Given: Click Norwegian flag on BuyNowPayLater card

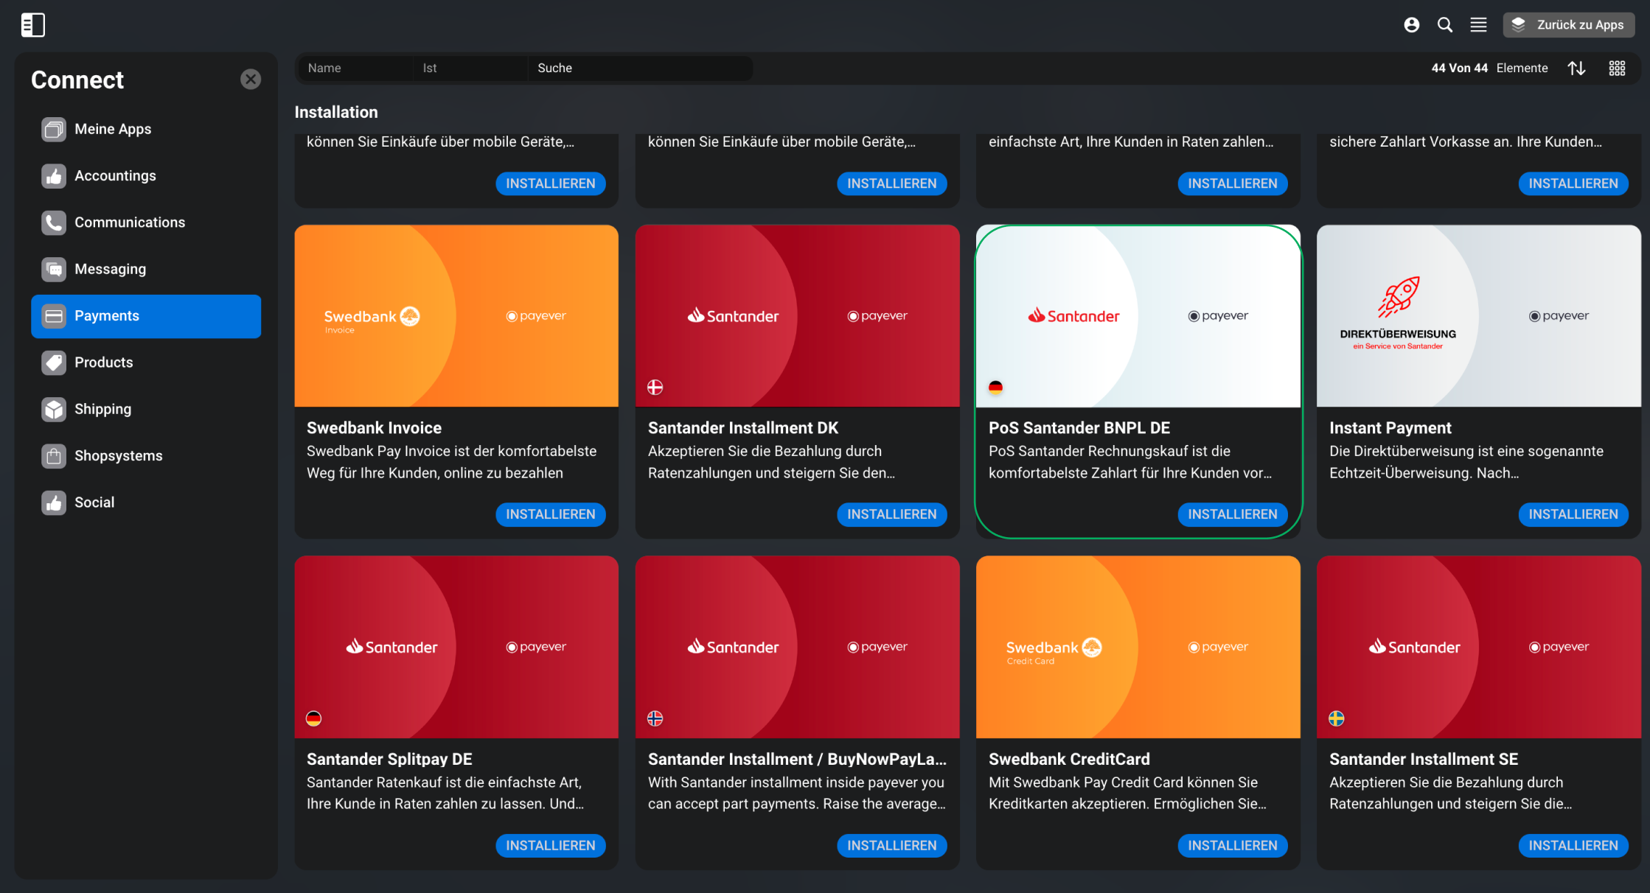Looking at the screenshot, I should coord(655,718).
